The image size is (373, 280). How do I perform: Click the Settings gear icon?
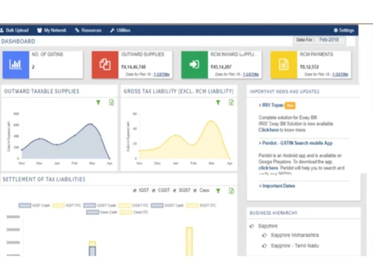336,31
